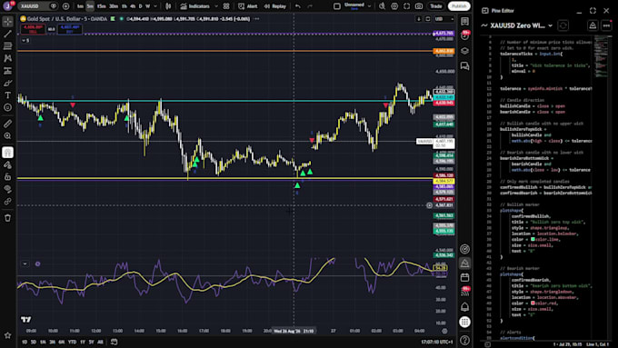Open more options next to OHLC values

click(x=256, y=18)
